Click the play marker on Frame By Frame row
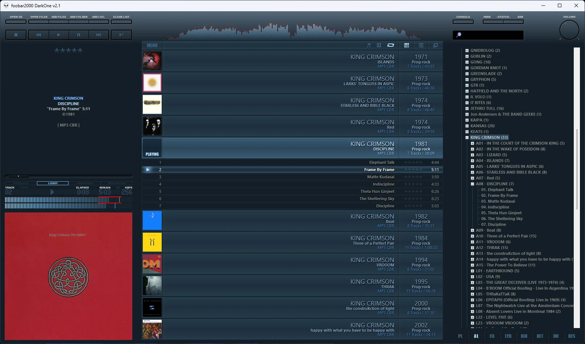The image size is (585, 344). pyautogui.click(x=148, y=170)
